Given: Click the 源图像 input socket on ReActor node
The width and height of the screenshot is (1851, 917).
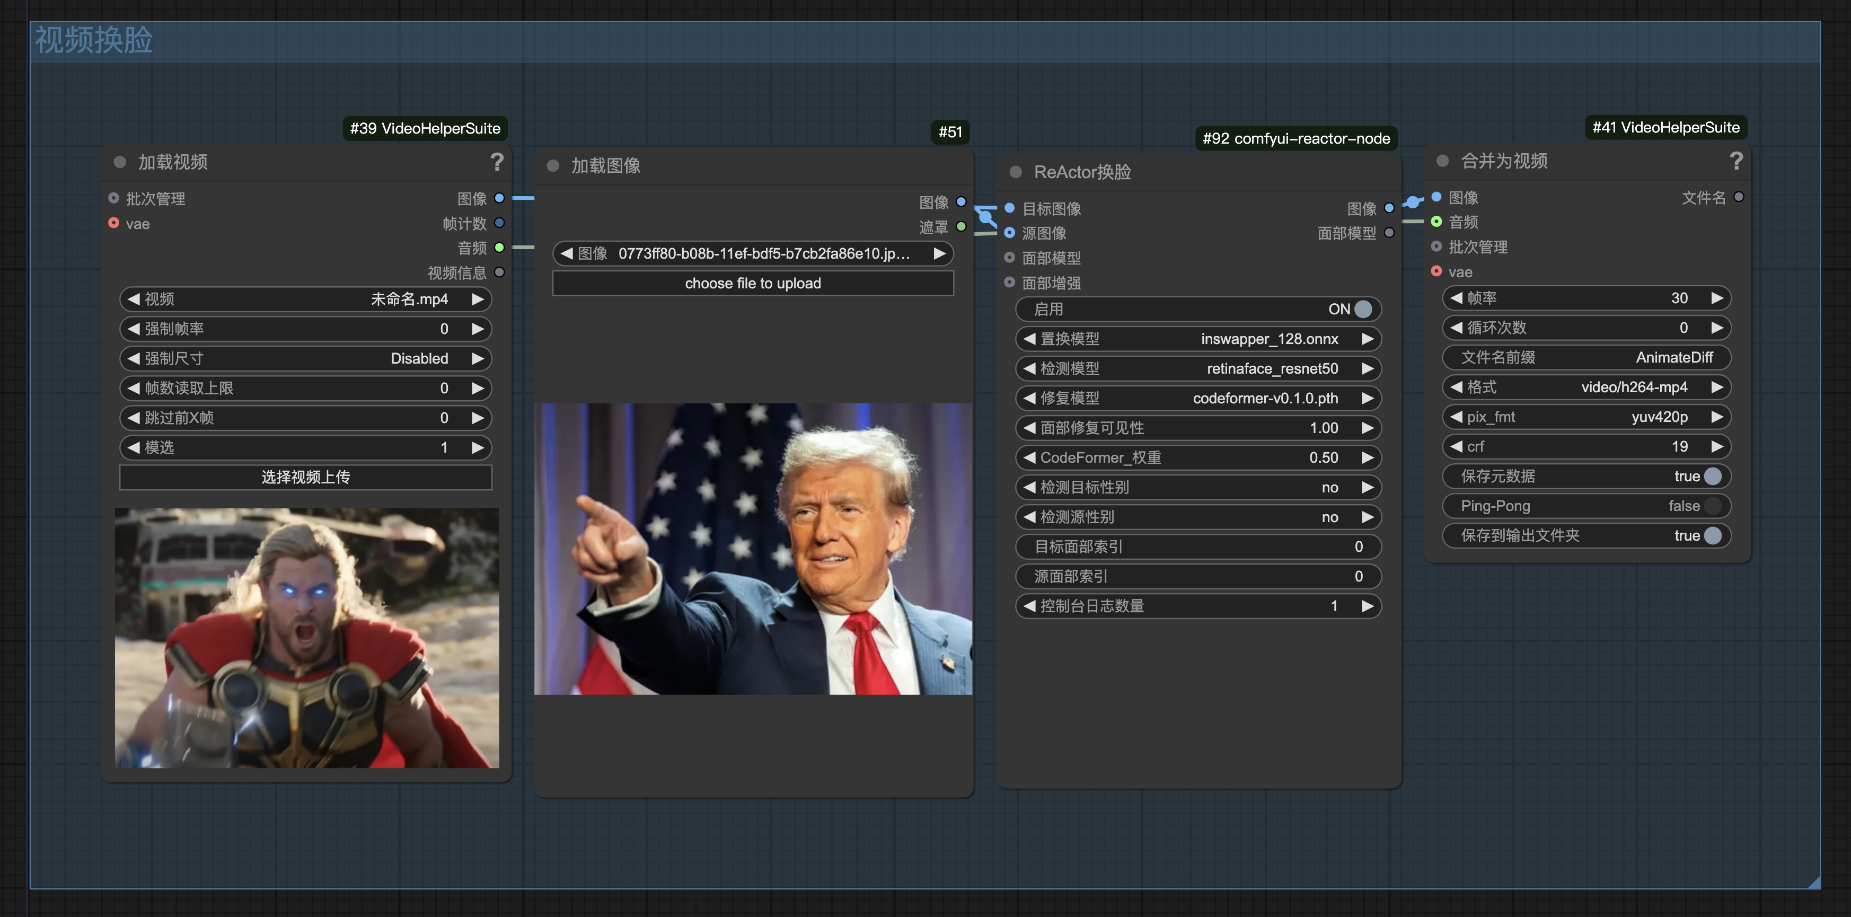Looking at the screenshot, I should [1010, 233].
